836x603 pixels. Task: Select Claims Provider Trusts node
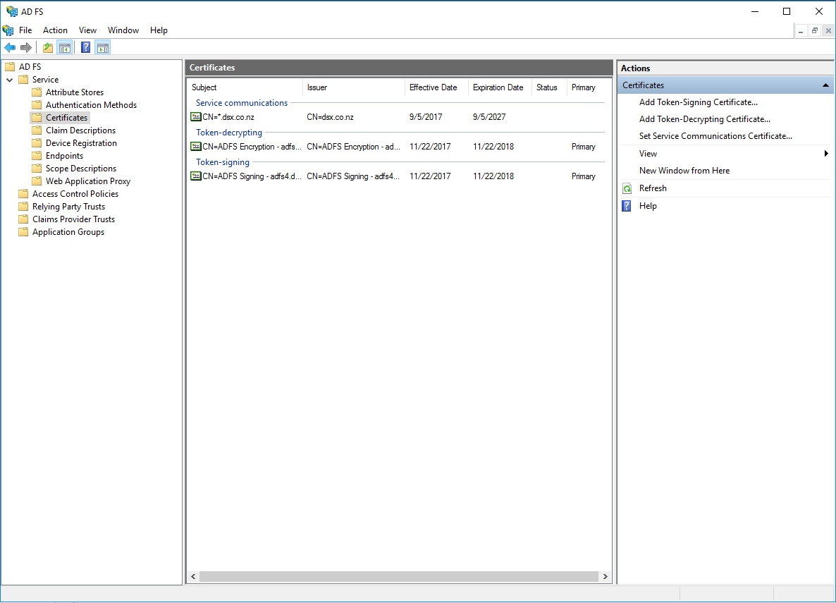click(73, 219)
